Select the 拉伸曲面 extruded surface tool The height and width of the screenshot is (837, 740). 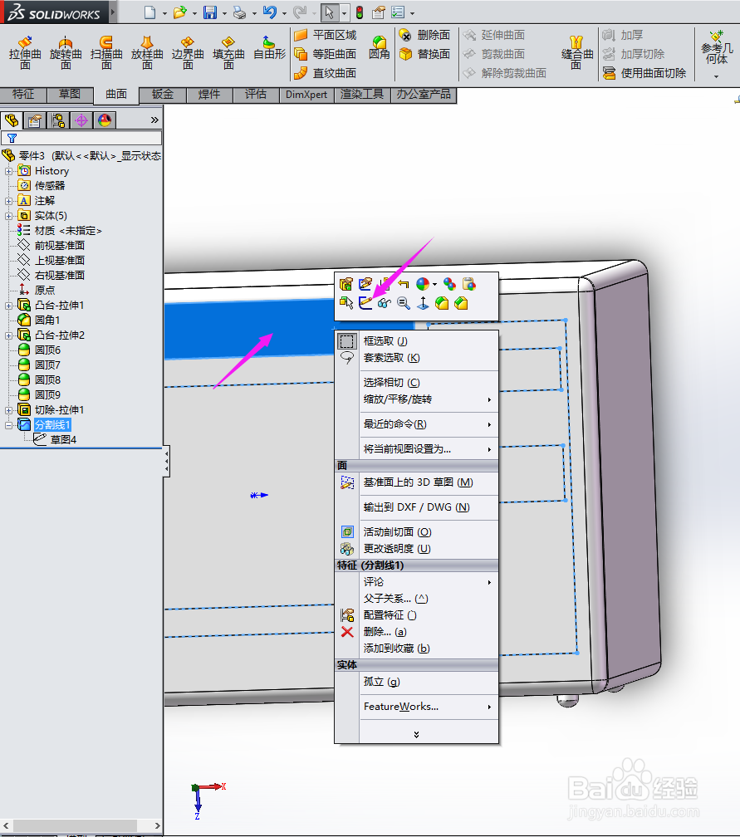(x=25, y=53)
